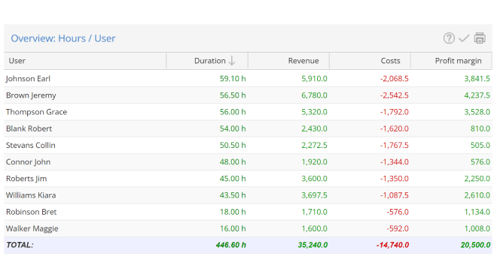
Task: Select the Roberts Jim user name
Action: [x=26, y=179]
